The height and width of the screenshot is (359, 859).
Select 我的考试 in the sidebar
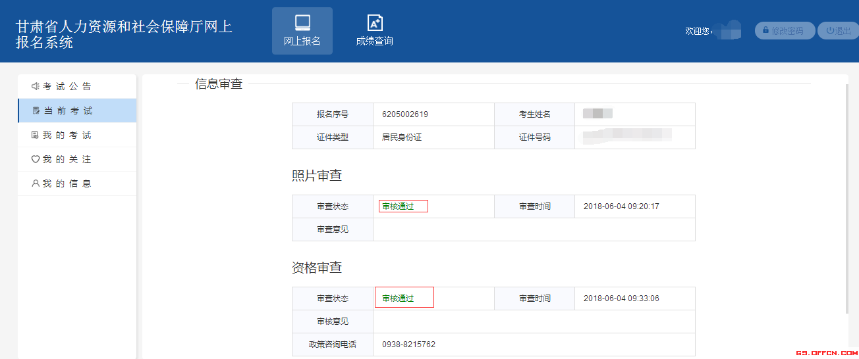point(67,135)
